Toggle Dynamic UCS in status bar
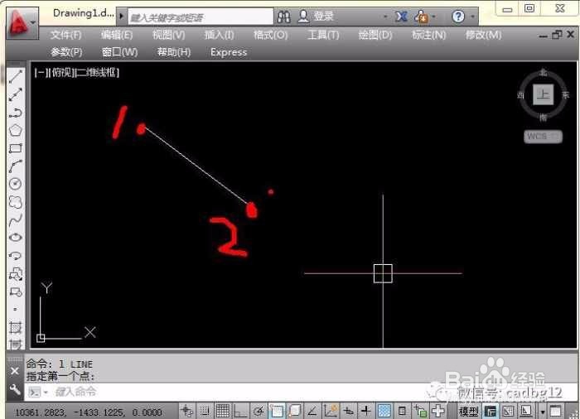The height and width of the screenshot is (419, 580). [x=331, y=411]
